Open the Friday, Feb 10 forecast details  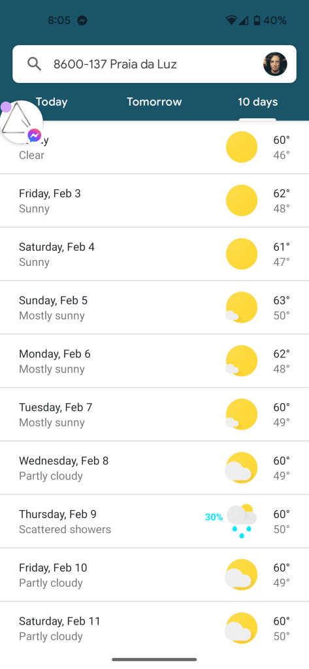click(x=154, y=575)
